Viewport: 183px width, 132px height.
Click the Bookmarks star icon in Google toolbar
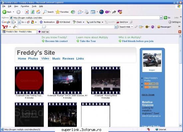(41, 22)
